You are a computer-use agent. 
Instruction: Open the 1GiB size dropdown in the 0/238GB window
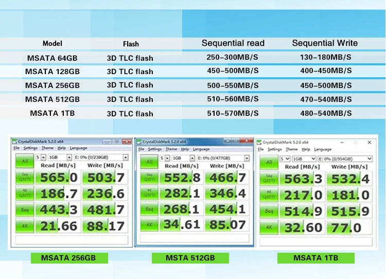(60, 158)
